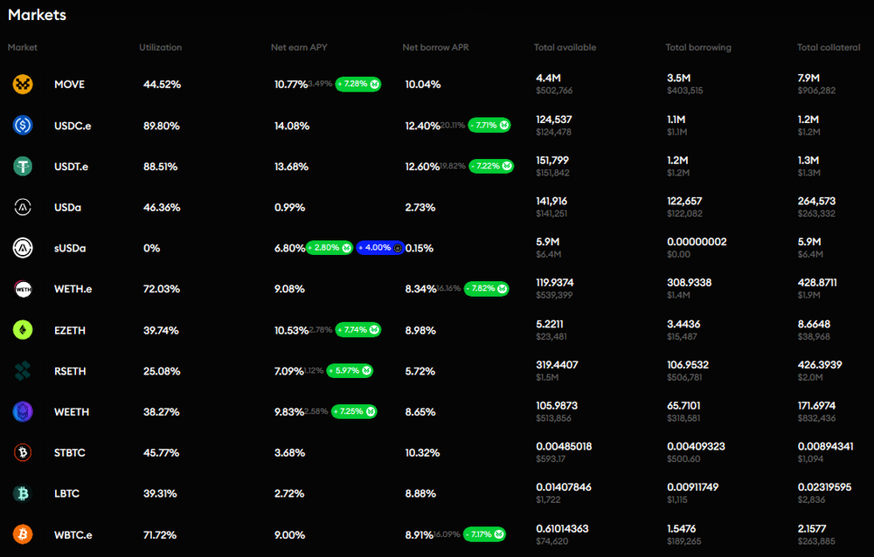Viewport: 874px width, 557px height.
Task: Click the +5.97% badge on RSETH row
Action: click(x=349, y=370)
